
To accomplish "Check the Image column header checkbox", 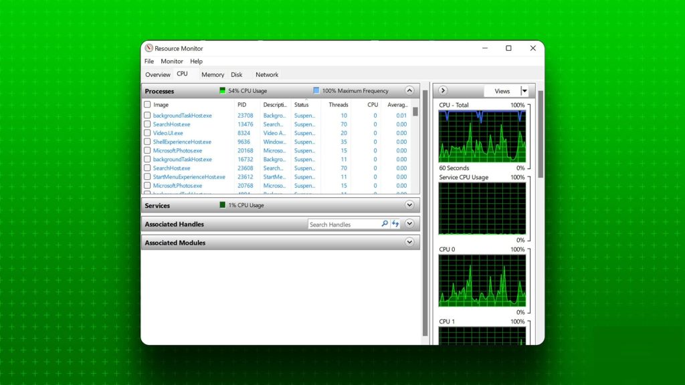I will pyautogui.click(x=148, y=105).
